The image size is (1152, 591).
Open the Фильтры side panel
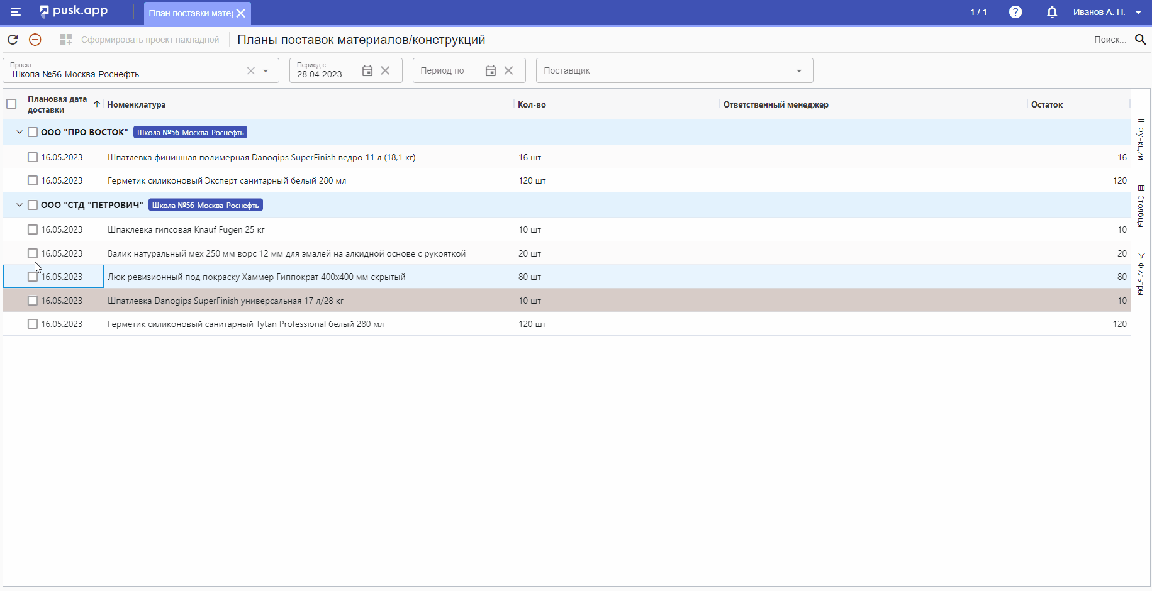[x=1141, y=273]
